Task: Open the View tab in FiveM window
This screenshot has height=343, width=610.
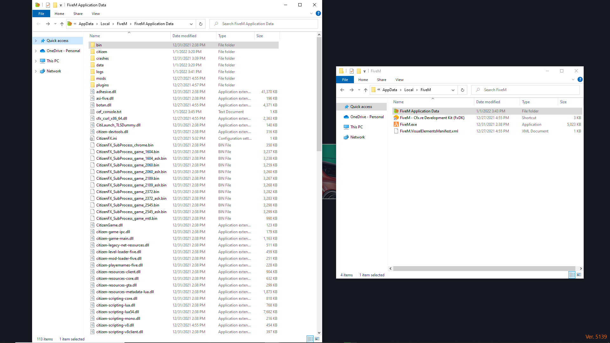Action: pos(399,80)
